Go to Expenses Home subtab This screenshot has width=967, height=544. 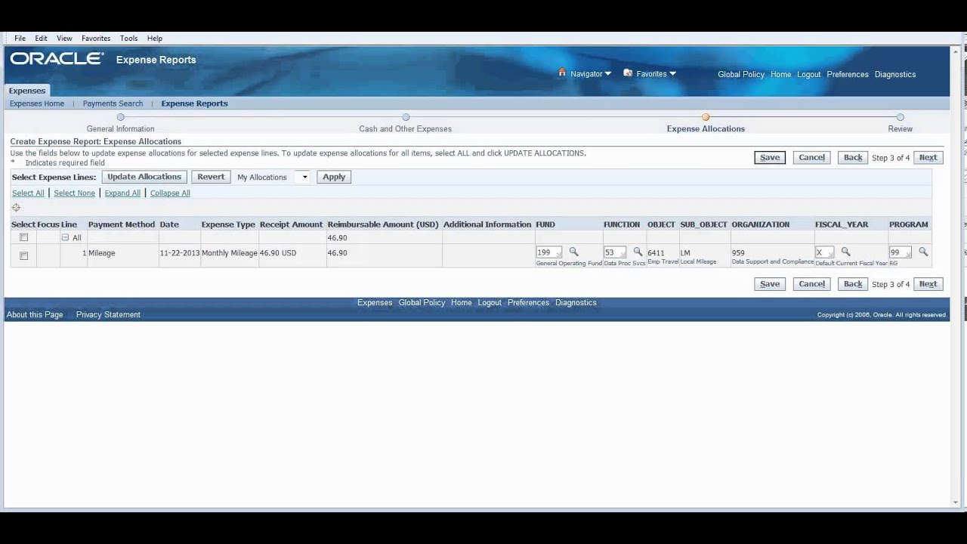click(x=37, y=104)
